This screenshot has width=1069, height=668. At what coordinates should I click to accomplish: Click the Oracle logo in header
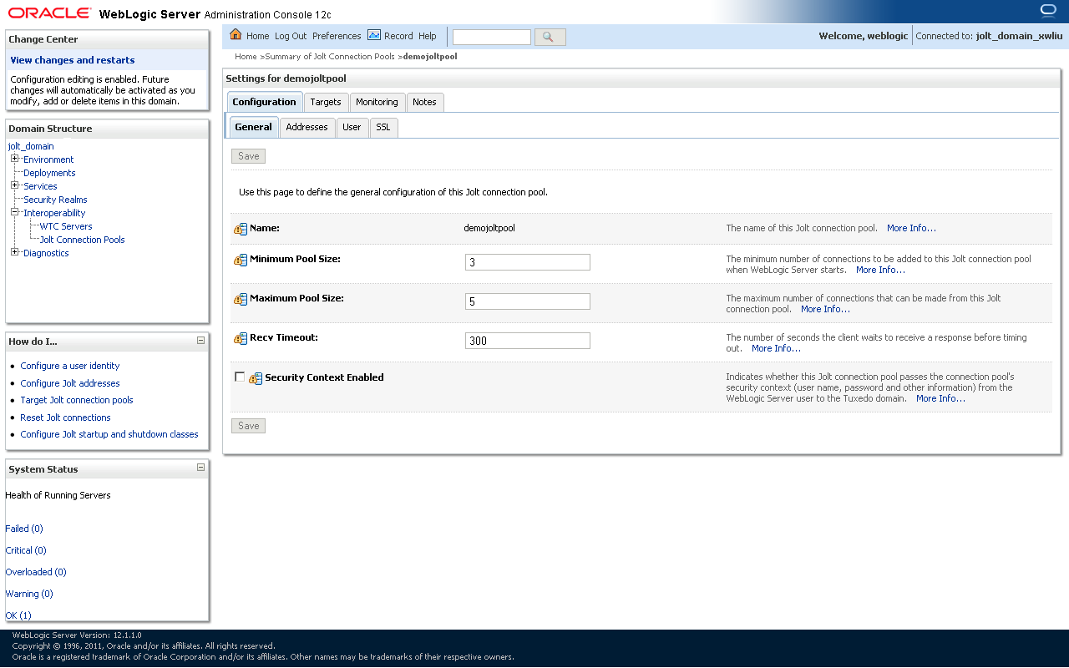[49, 13]
